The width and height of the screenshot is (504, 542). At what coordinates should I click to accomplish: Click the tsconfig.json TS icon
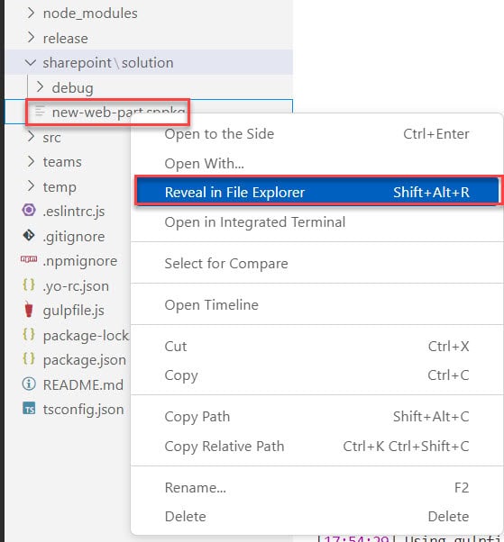click(x=29, y=409)
